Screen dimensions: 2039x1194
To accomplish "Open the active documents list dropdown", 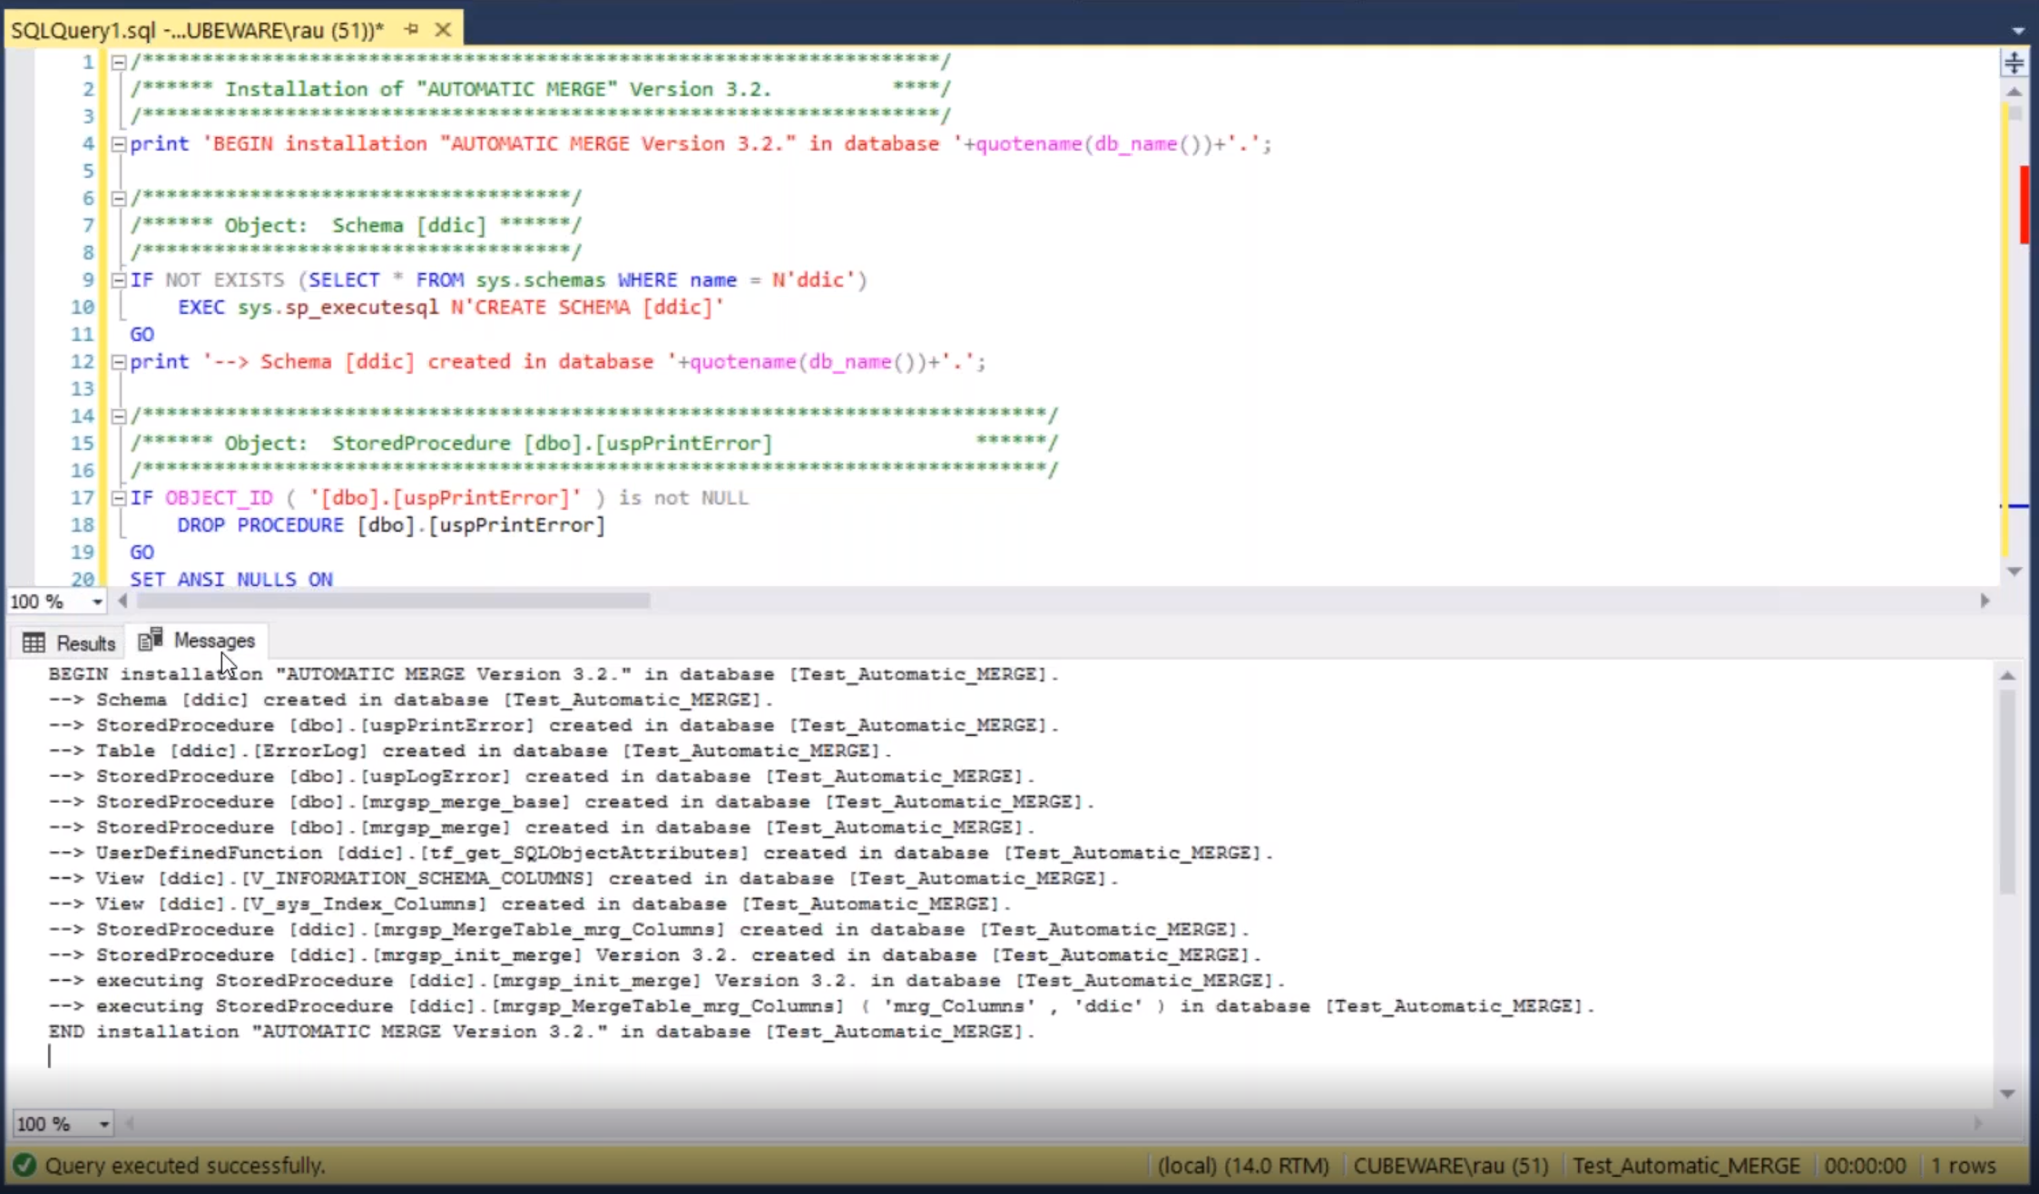I will click(2018, 30).
